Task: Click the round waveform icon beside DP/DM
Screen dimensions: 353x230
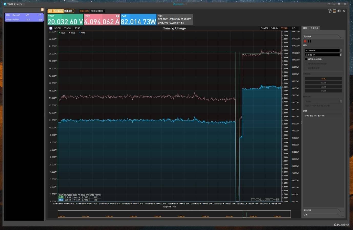Action: click(51, 28)
